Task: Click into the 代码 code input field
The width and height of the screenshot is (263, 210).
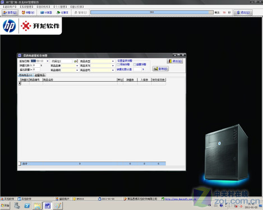Action: coord(67,61)
